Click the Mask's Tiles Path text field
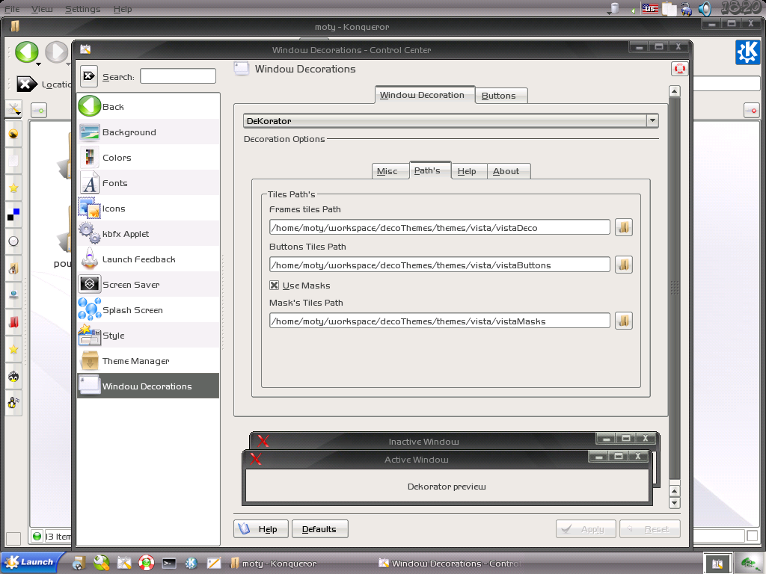The width and height of the screenshot is (766, 574). point(440,321)
